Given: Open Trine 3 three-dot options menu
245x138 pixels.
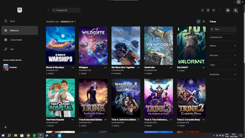Looking at the screenshot, I should [x=171, y=120].
